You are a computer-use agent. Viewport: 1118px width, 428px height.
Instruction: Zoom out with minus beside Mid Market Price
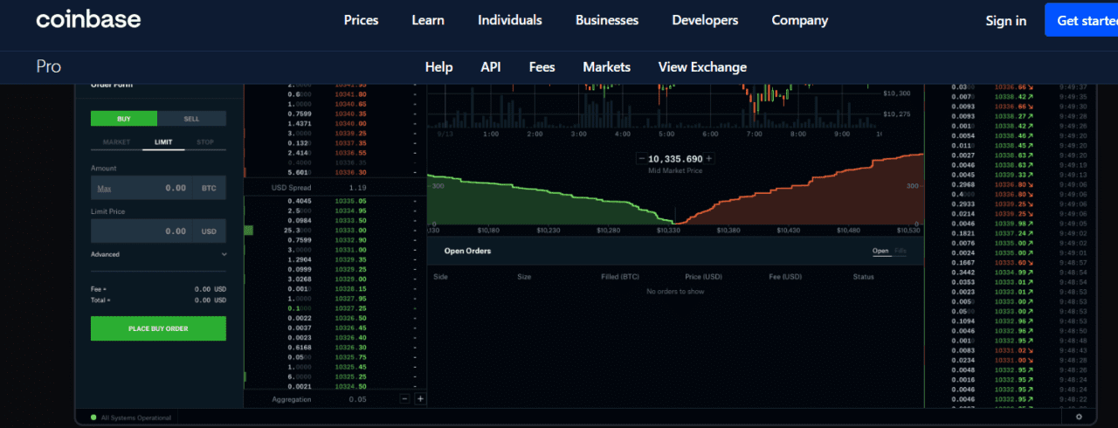point(641,159)
